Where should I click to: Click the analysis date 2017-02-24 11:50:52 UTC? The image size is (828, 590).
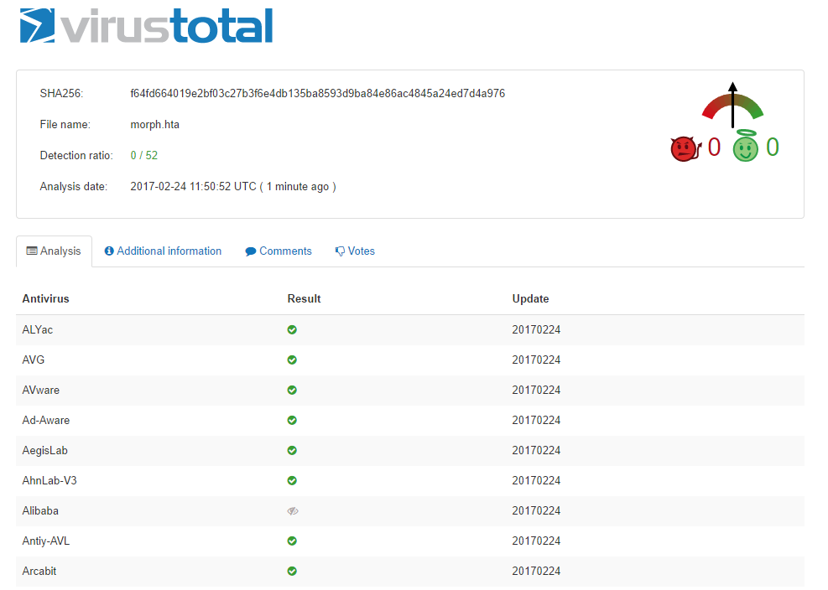tap(193, 187)
